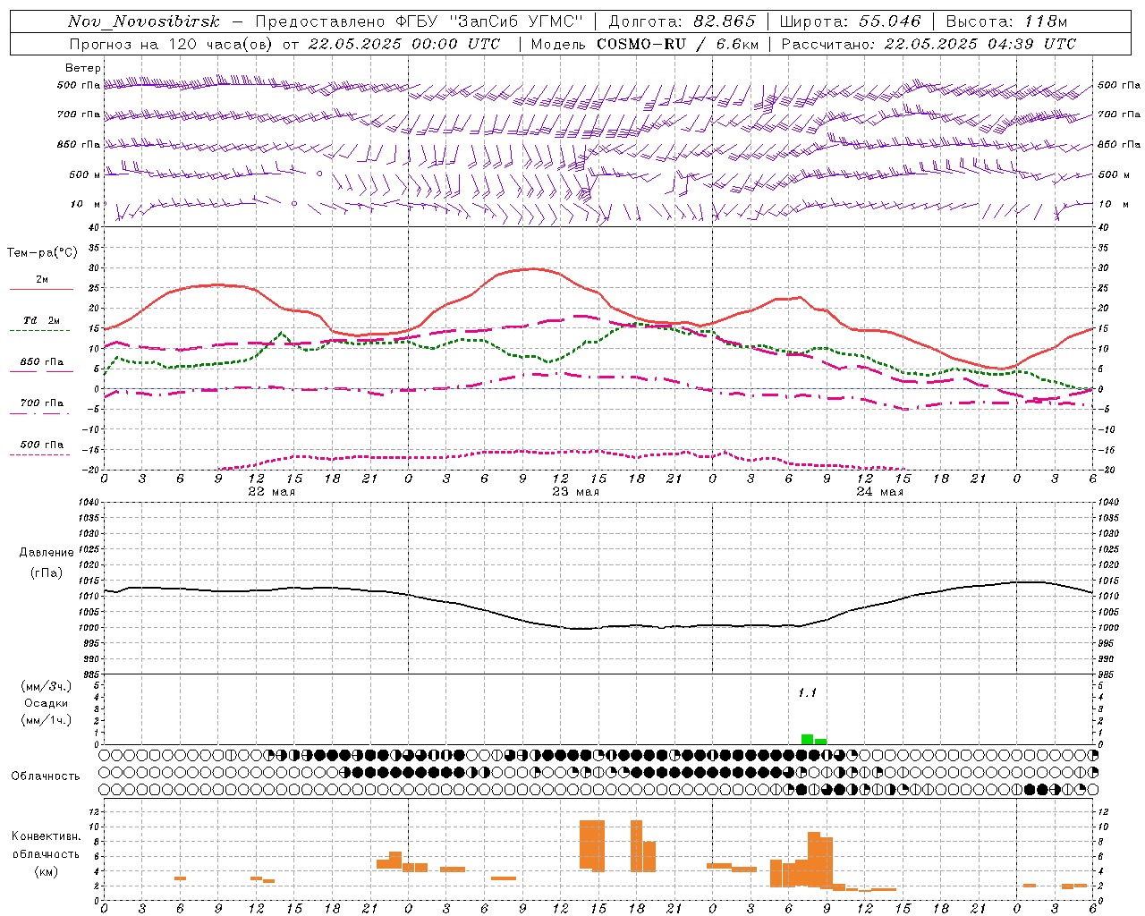
Task: Click the "Ветер" wind panel label
Action: coord(83,68)
